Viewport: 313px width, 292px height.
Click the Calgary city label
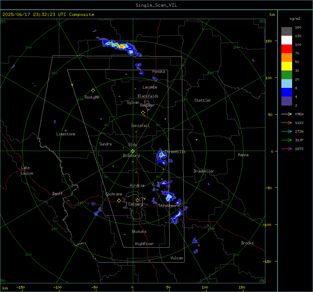(136, 204)
